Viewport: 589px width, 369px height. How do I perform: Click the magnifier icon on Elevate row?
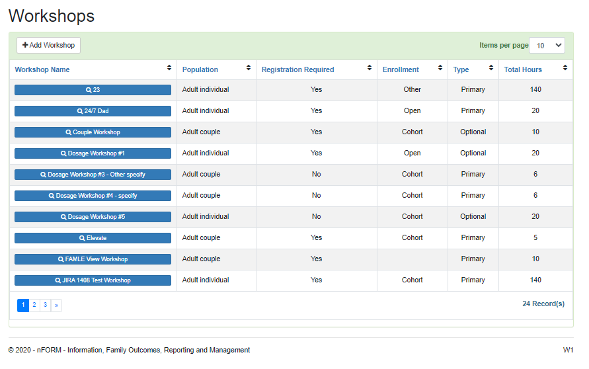tap(82, 238)
